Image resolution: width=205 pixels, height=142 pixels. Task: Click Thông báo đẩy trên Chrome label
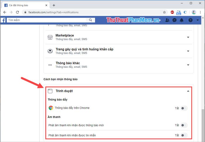pos(72,108)
